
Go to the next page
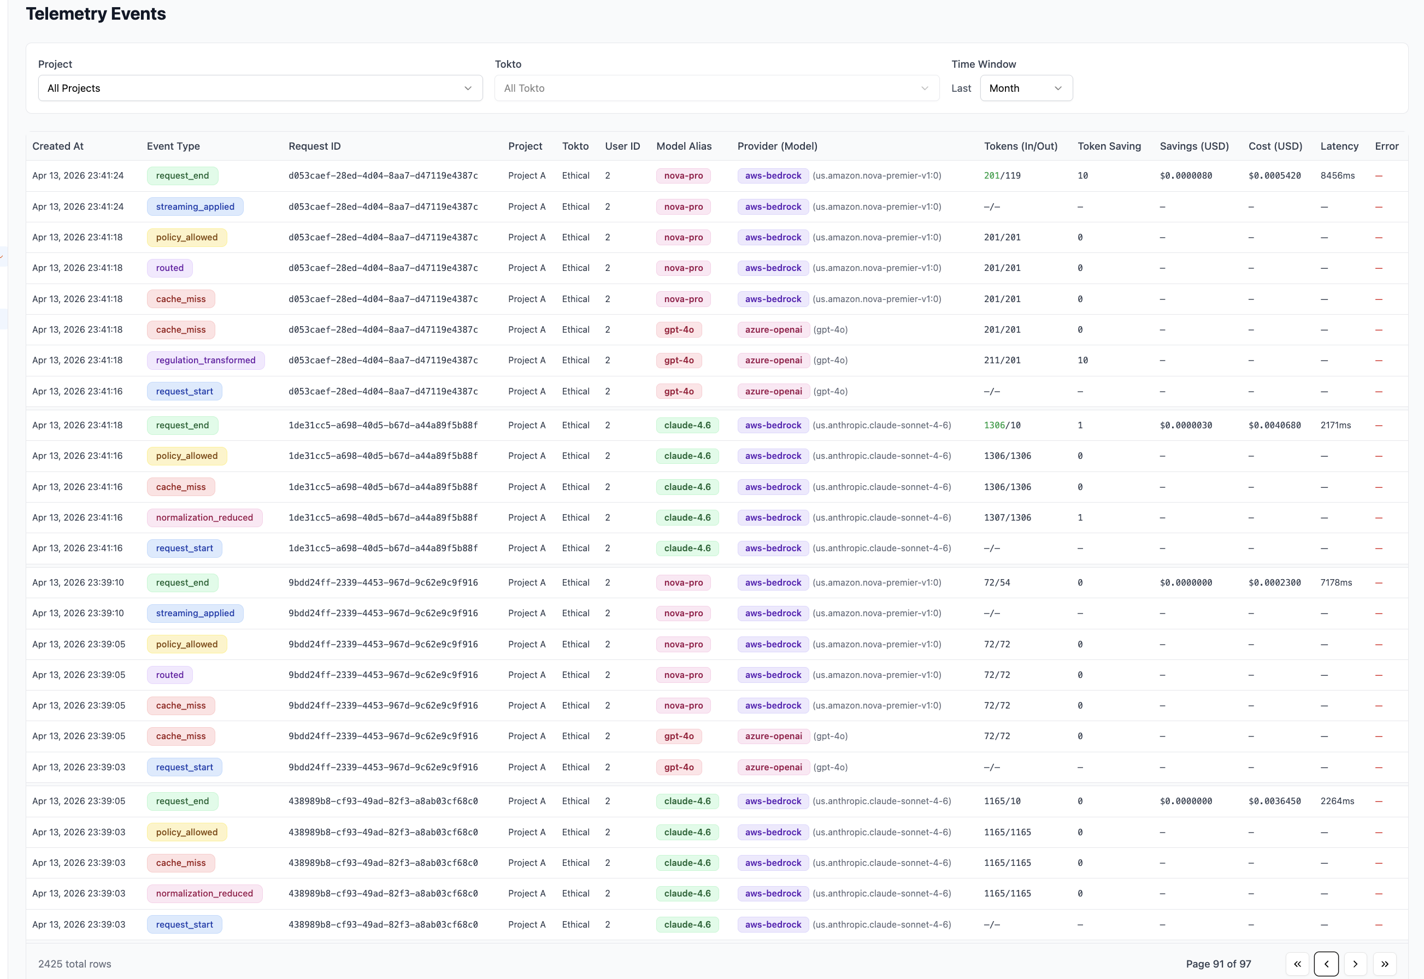point(1355,964)
